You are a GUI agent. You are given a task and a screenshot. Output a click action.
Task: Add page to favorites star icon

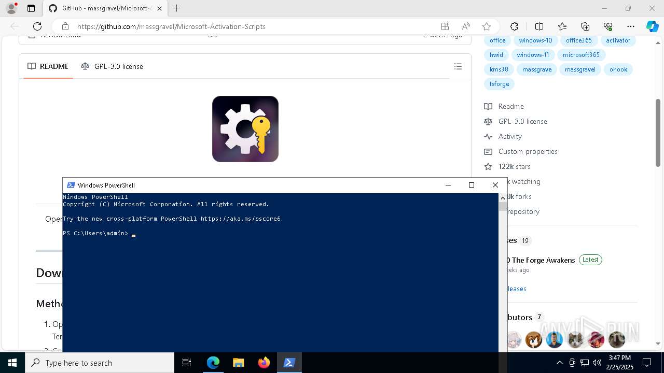pos(486,26)
